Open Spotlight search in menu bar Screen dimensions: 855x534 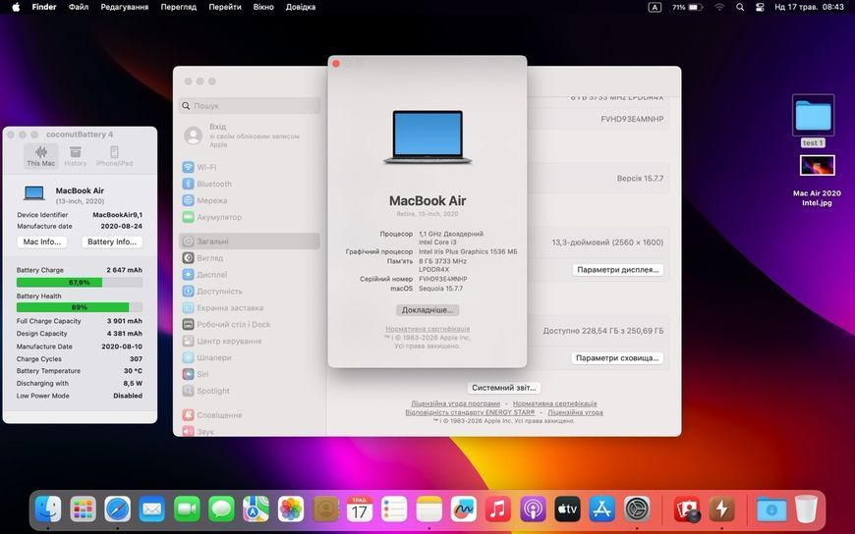[740, 7]
